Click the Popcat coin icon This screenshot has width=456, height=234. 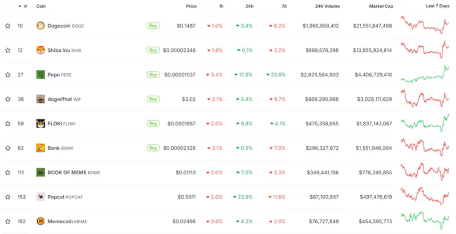pyautogui.click(x=41, y=197)
